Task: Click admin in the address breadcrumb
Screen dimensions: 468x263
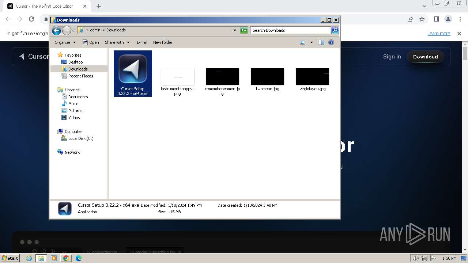Action: 95,30
